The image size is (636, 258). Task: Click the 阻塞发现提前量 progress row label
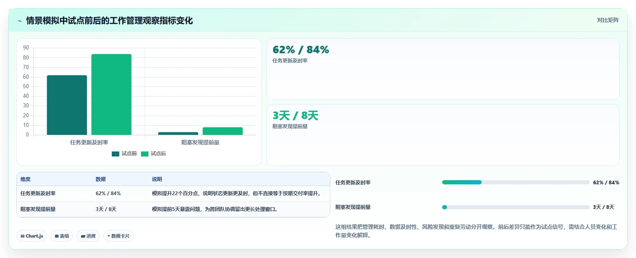coord(353,207)
